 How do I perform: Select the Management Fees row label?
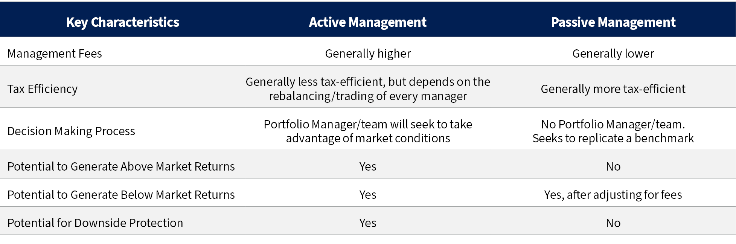click(x=55, y=53)
